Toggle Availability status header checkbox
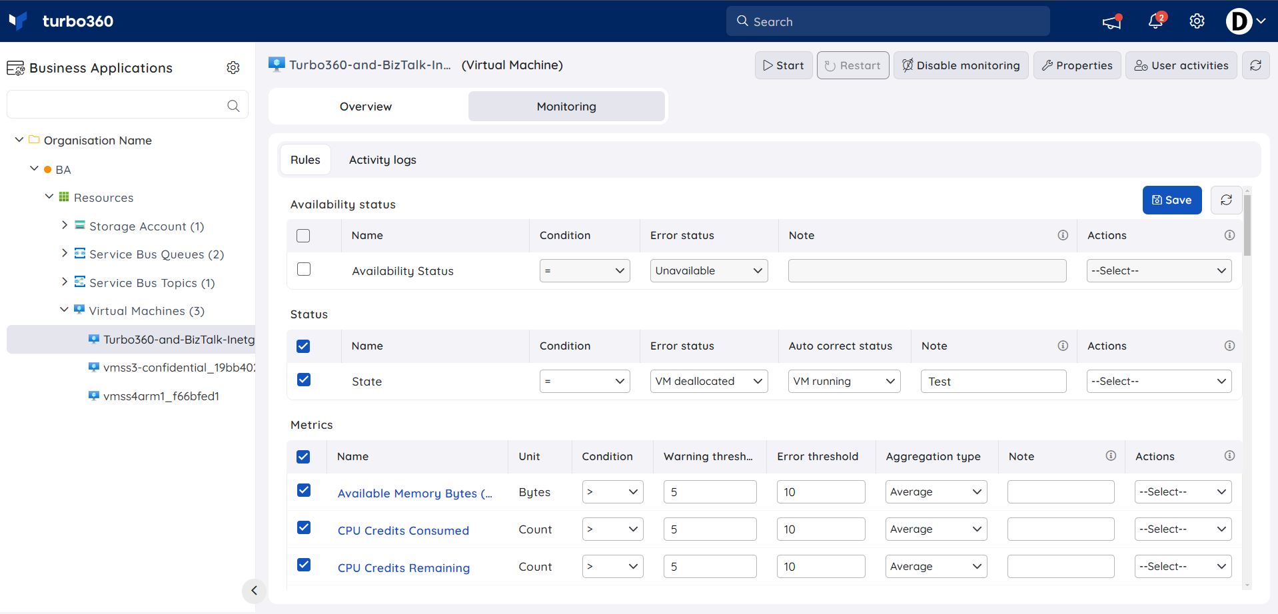 303,236
